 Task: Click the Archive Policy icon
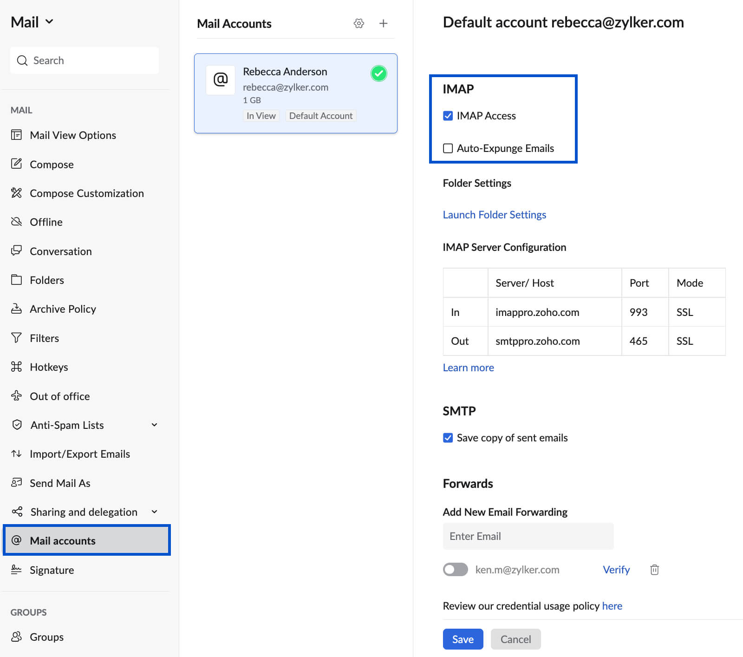[16, 309]
